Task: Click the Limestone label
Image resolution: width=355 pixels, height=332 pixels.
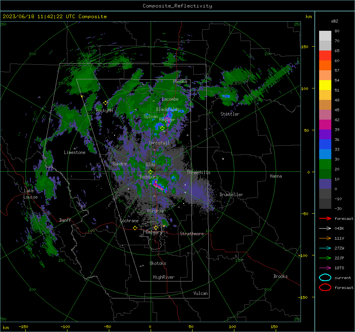Action: (75, 152)
